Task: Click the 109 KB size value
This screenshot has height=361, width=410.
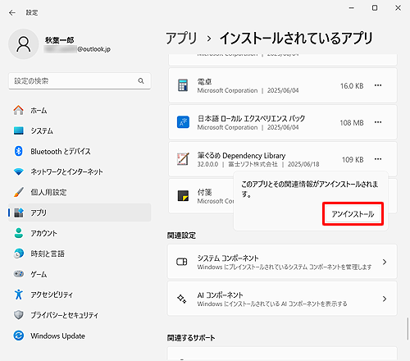Action: 353,159
